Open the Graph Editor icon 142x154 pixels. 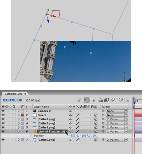tap(127, 100)
